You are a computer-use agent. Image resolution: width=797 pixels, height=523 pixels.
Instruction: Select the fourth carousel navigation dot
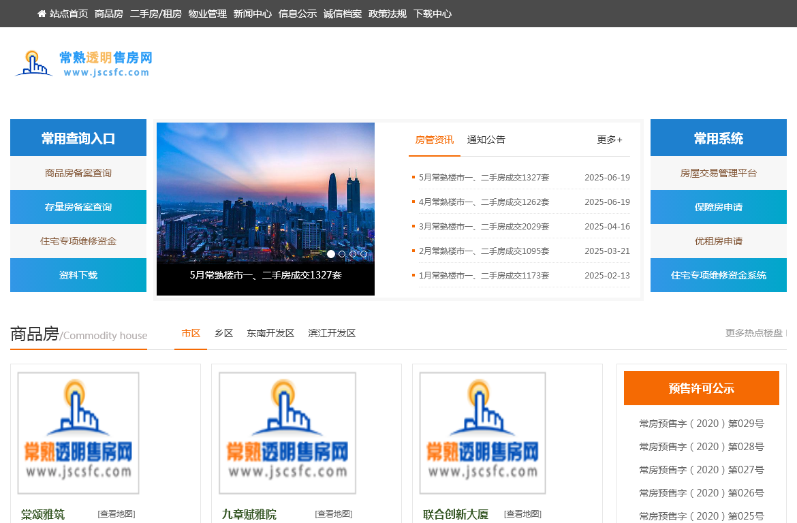[364, 253]
